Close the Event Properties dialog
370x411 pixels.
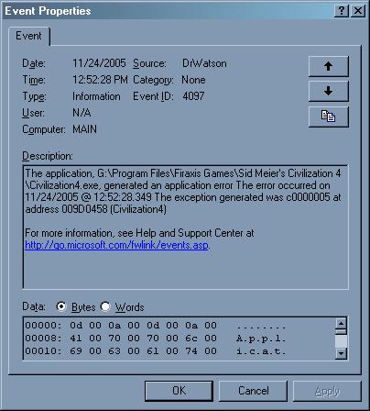(x=358, y=11)
